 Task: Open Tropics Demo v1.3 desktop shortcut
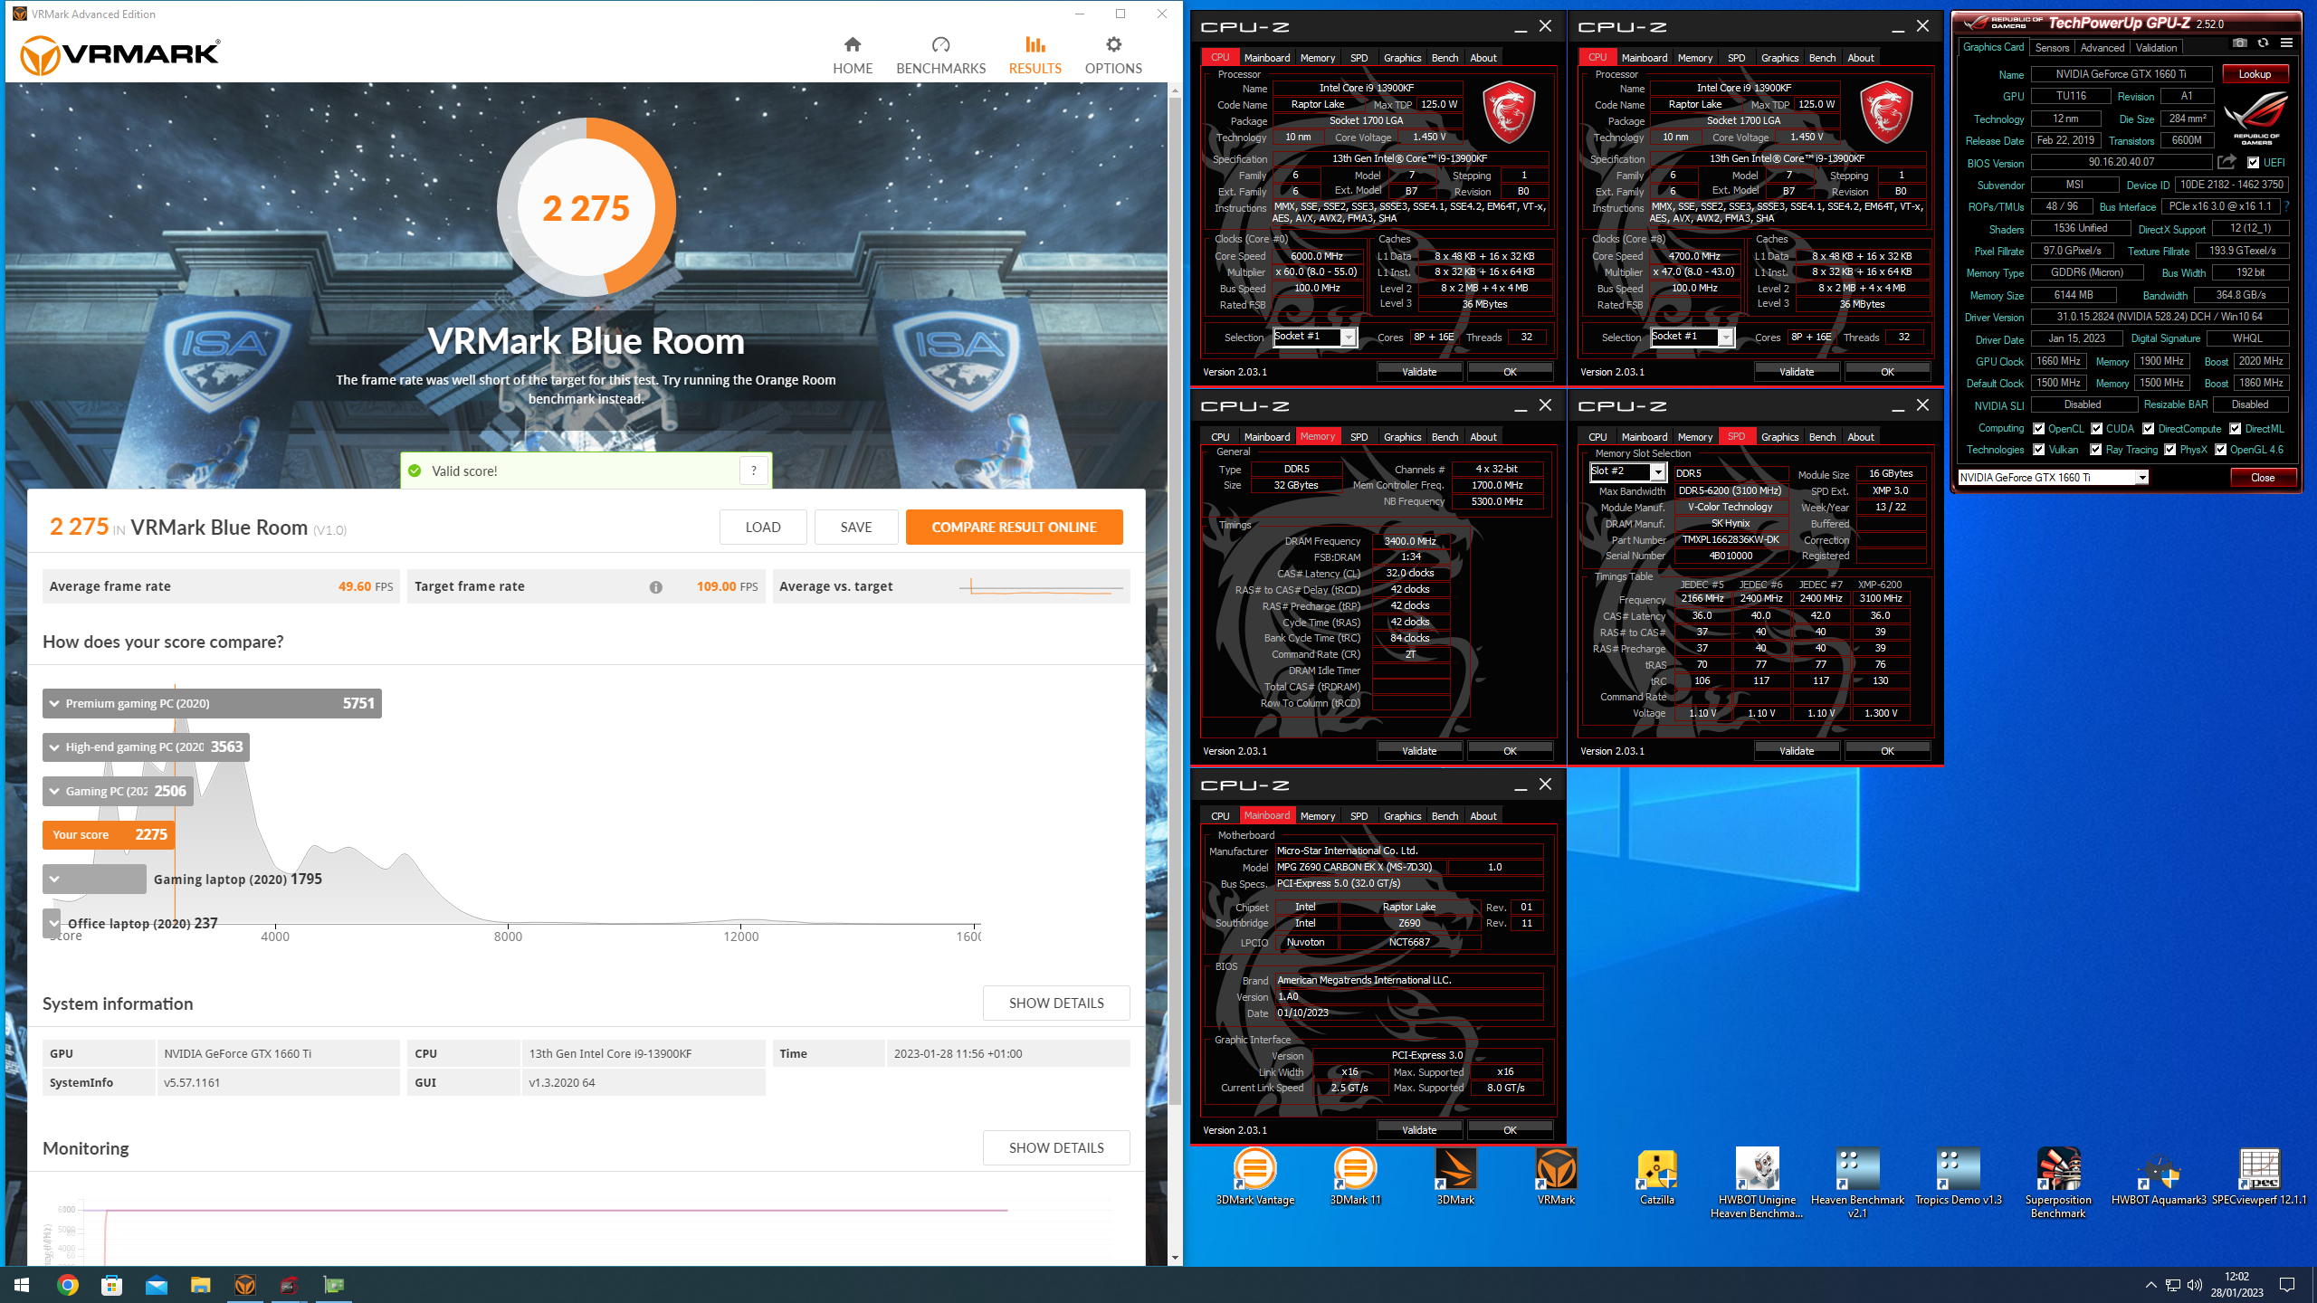[x=1958, y=1176]
